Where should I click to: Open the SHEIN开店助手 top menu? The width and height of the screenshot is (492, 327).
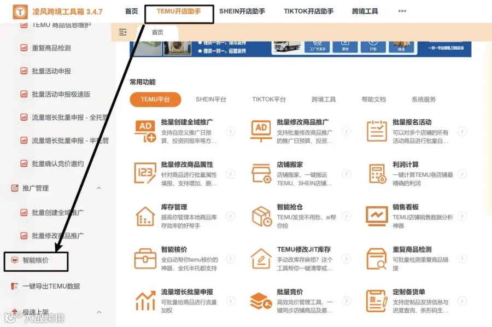pyautogui.click(x=242, y=11)
